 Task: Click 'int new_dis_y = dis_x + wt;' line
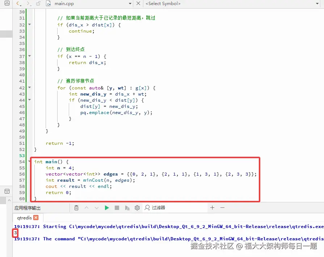108,94
